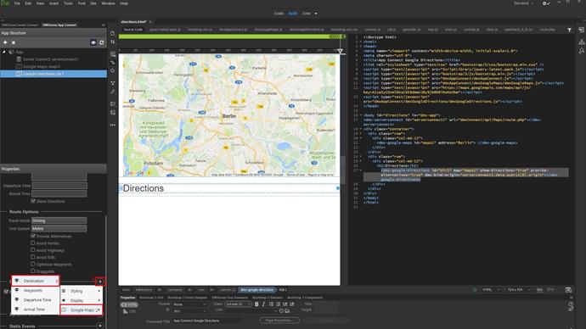This screenshot has height=329, width=586.
Task: Open the Site menu
Action: pyautogui.click(x=93, y=3)
